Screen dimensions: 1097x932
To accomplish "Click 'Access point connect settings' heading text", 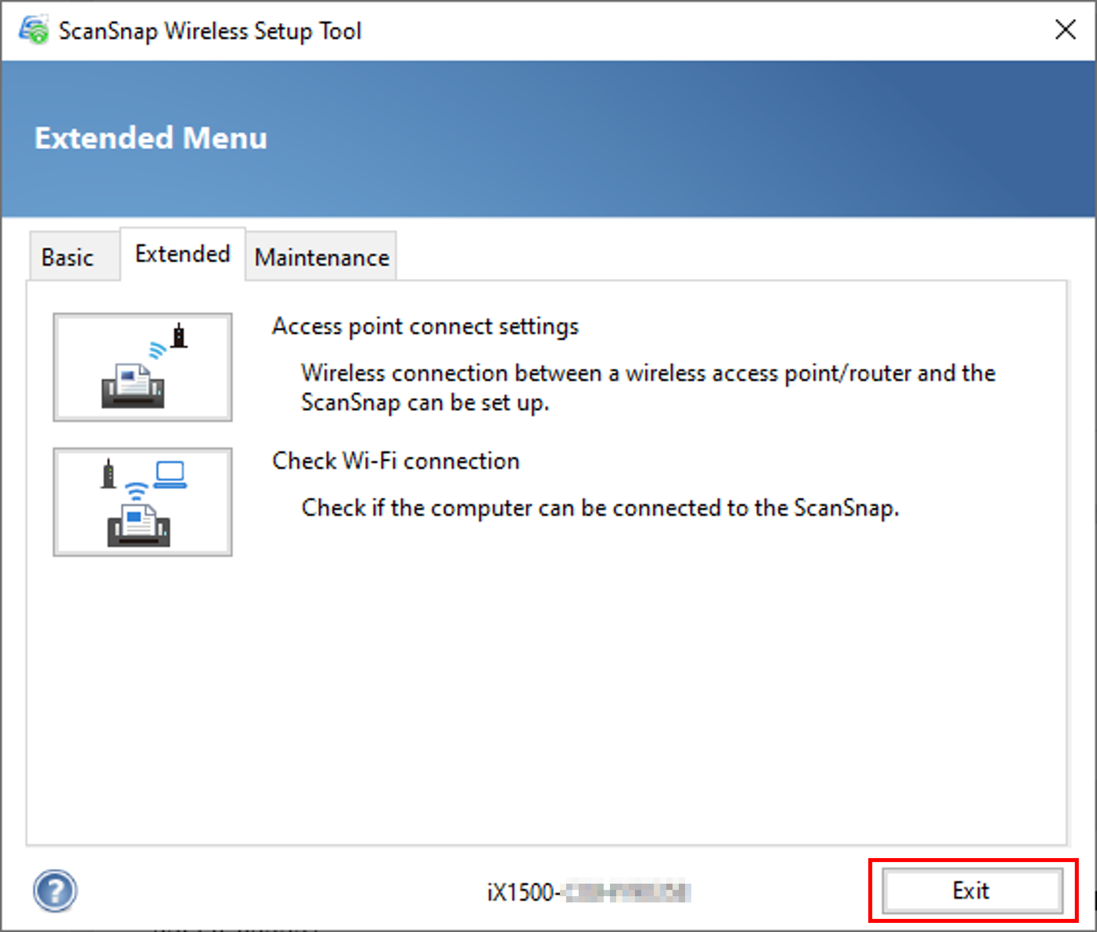I will click(425, 326).
